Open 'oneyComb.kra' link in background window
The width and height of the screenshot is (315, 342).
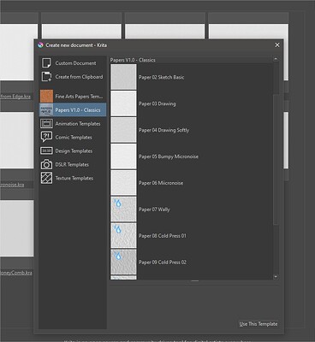[16, 273]
